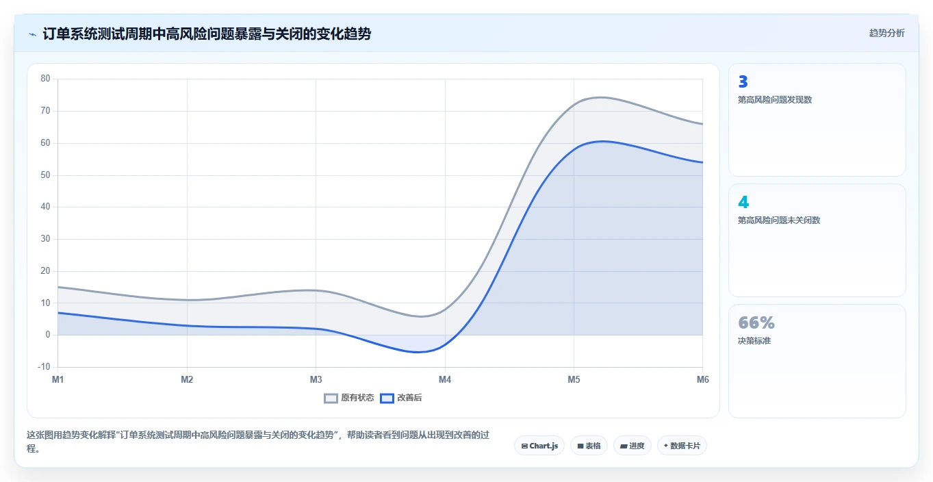
Task: Click the 改善后 blue line dip before M4
Action: [x=419, y=352]
